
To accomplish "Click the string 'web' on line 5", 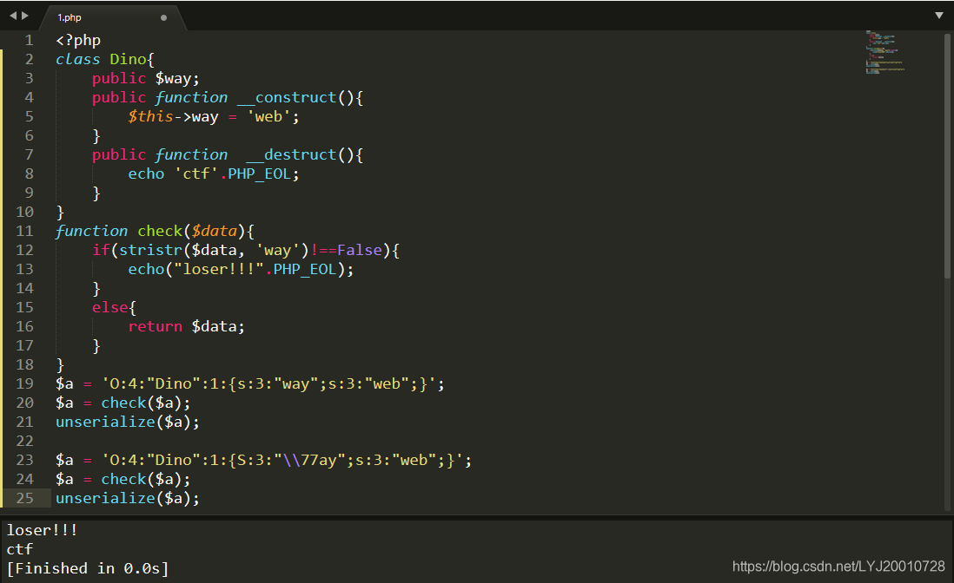I will pyautogui.click(x=269, y=116).
